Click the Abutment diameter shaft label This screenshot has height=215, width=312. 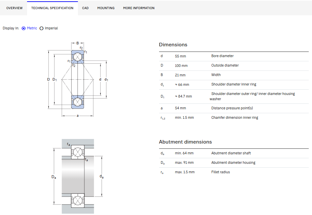point(231,153)
